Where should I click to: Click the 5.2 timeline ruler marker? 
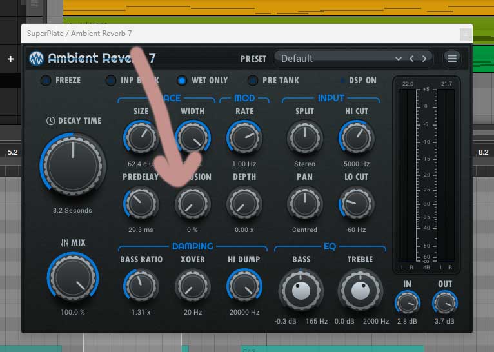[x=13, y=152]
